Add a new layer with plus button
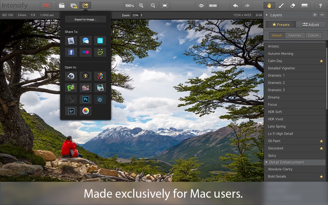Image resolution: width=328 pixels, height=205 pixels. click(x=315, y=15)
